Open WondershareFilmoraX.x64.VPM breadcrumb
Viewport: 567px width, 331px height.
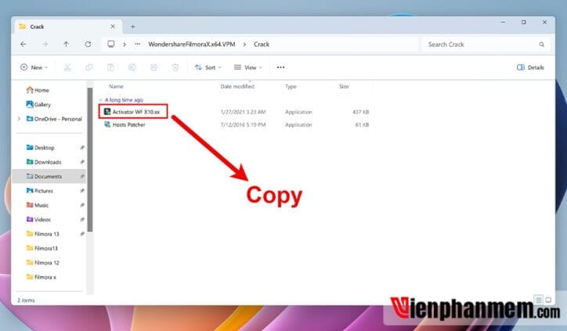192,44
